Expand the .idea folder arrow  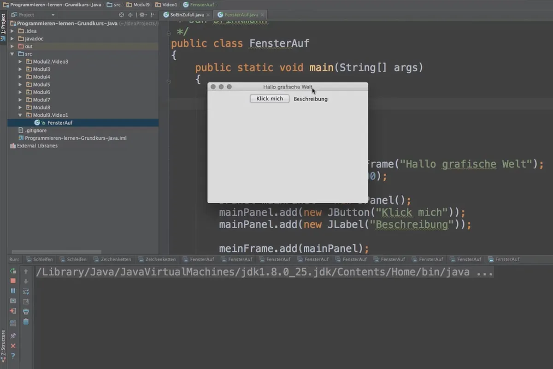(x=12, y=31)
